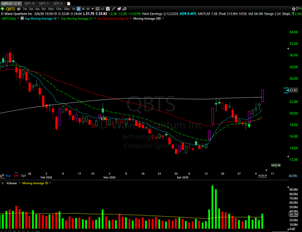
Task: Click the bar-chart style icon in toolbar
Action: 103,9
